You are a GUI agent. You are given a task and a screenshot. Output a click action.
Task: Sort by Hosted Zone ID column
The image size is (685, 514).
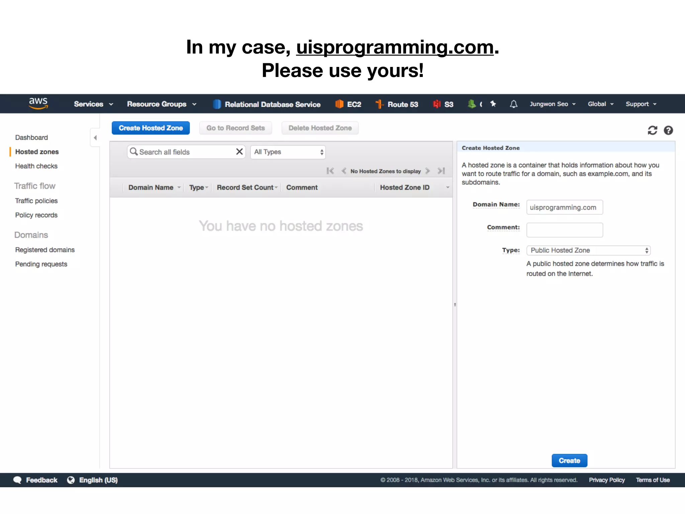[x=414, y=187]
